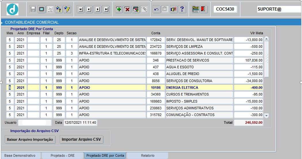Click COMUNICAÇÃO - CONTRATOS description cell
The width and height of the screenshot is (302, 159).
(x=199, y=115)
